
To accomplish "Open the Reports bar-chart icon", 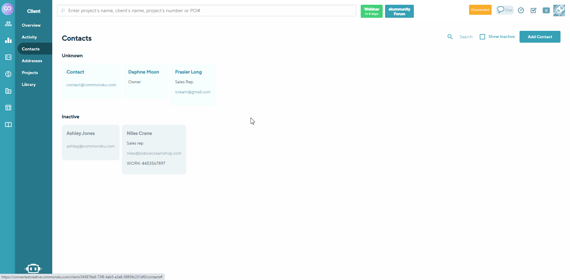I will click(8, 40).
